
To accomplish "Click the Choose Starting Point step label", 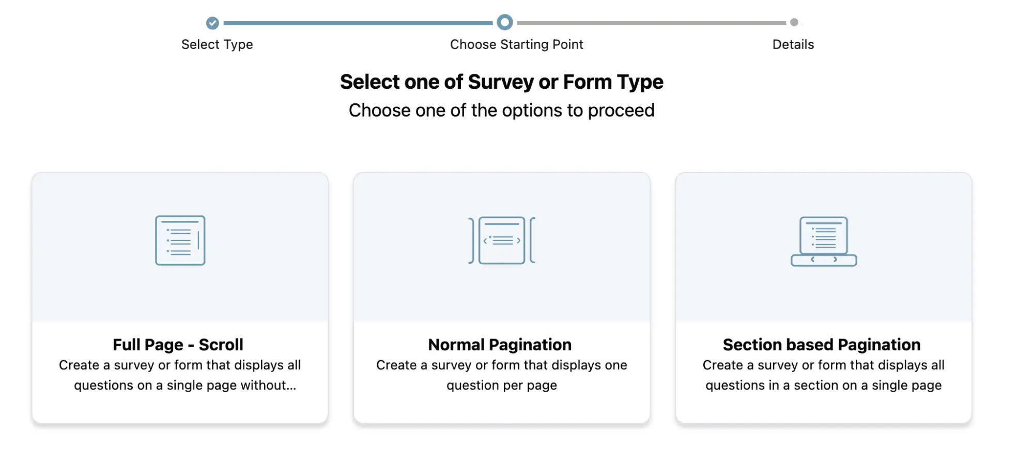I will point(516,44).
